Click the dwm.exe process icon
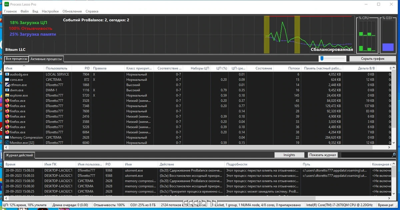The width and height of the screenshot is (400, 210). point(7,90)
